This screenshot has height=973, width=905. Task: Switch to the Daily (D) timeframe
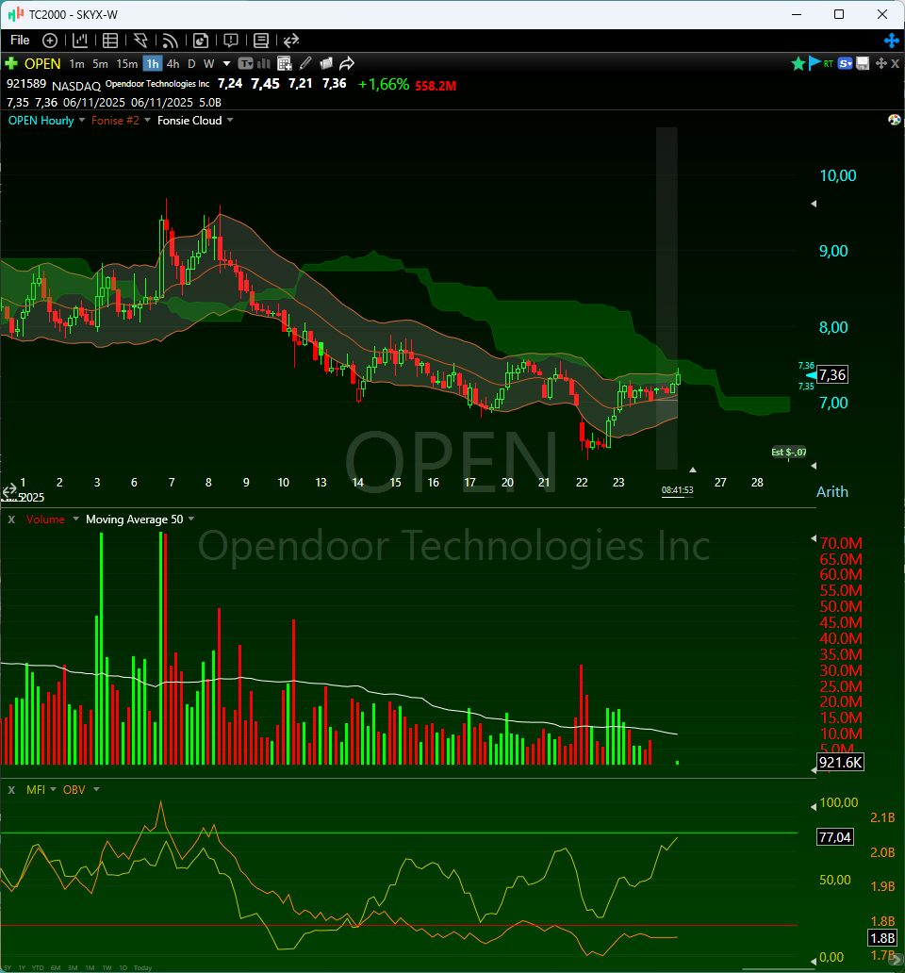pos(191,64)
